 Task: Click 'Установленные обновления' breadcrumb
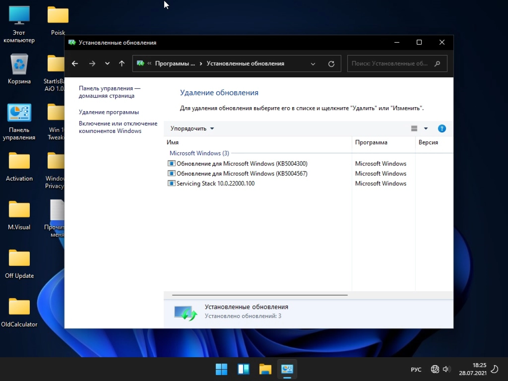(x=245, y=63)
